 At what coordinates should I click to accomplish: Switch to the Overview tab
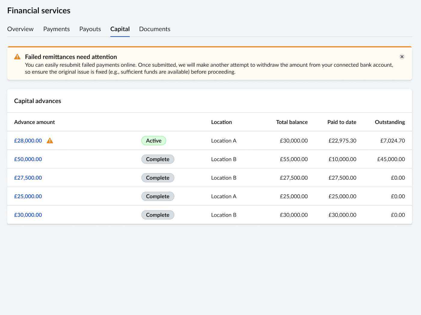click(x=20, y=29)
